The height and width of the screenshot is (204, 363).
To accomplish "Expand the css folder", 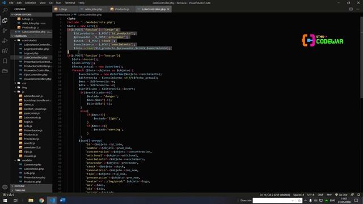I will [x=24, y=83].
